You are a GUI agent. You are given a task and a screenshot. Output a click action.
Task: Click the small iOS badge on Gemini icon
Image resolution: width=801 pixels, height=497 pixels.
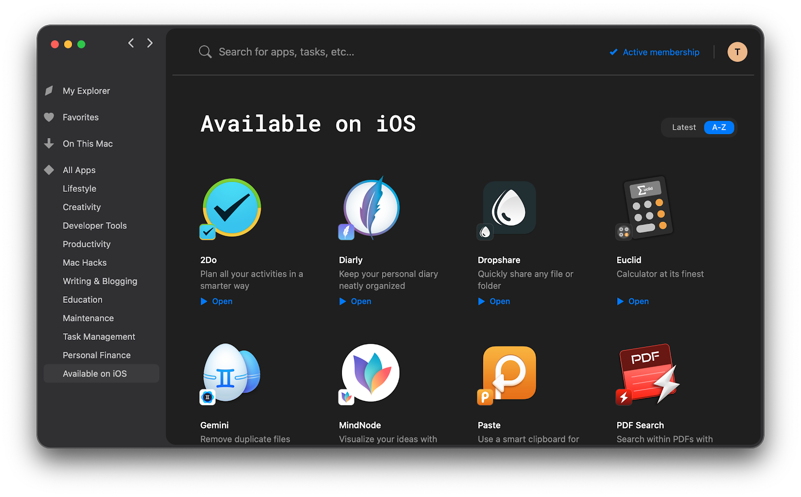(x=208, y=397)
